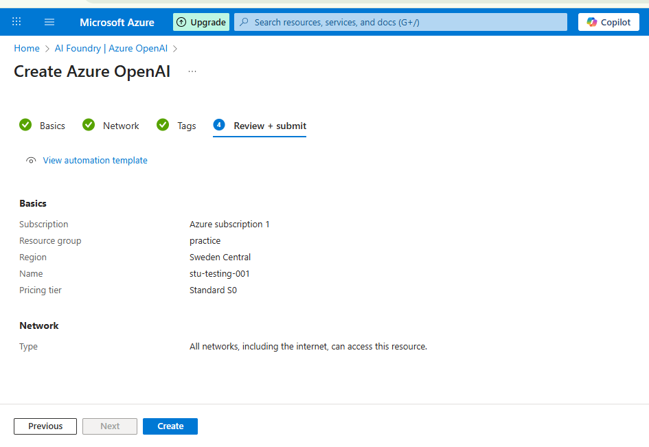Open View automation template link
Viewport: 649px width, 447px height.
pyautogui.click(x=95, y=160)
